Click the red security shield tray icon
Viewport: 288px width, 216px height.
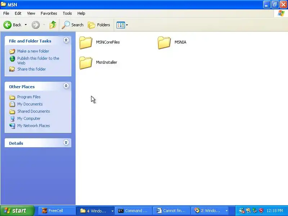pos(261,211)
